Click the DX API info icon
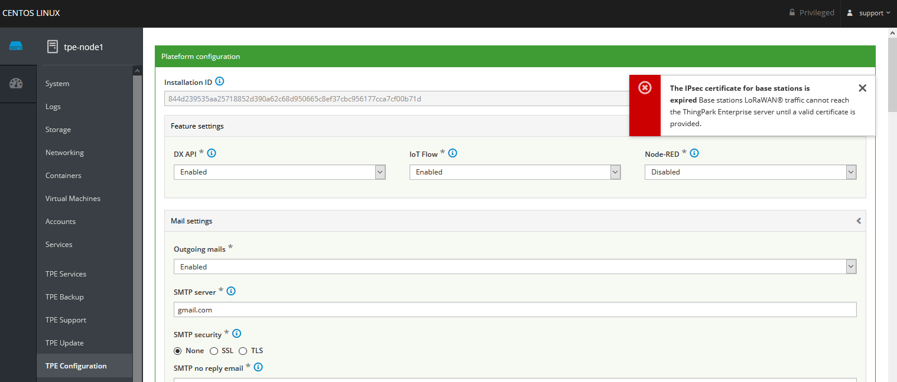The width and height of the screenshot is (897, 382). [212, 153]
